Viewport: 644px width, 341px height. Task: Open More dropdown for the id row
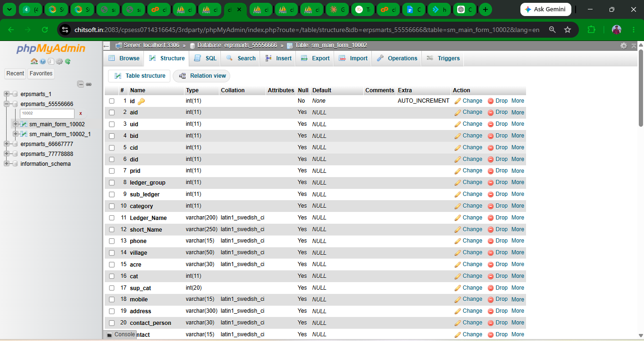518,101
